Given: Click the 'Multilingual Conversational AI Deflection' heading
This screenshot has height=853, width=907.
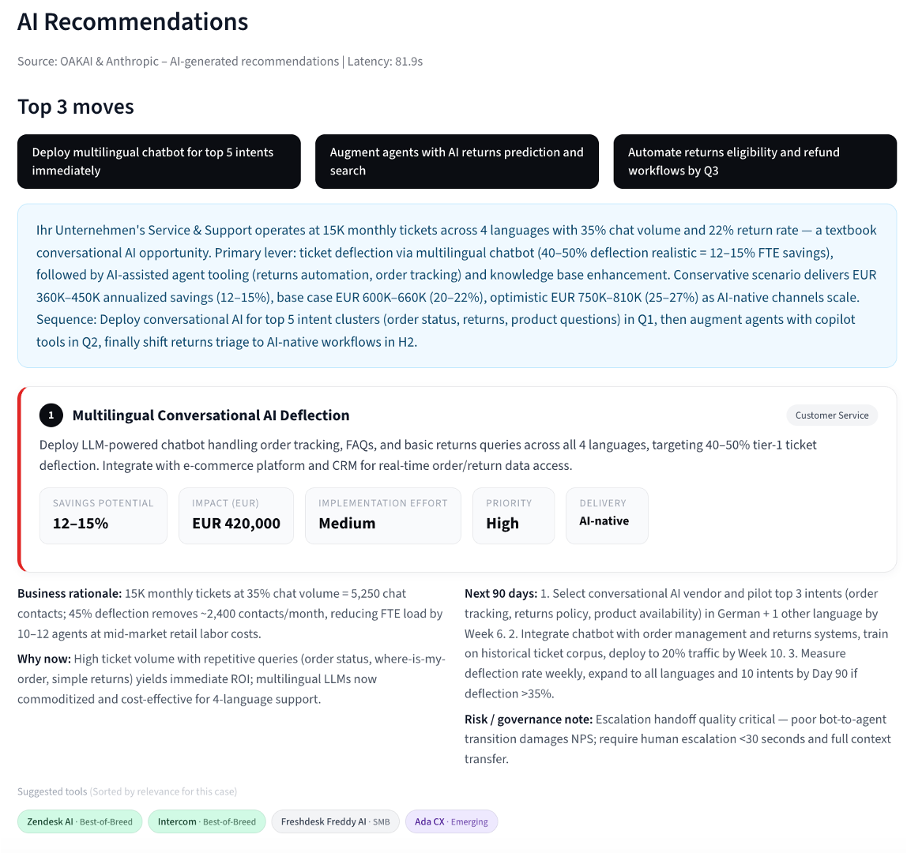Looking at the screenshot, I should coord(211,415).
